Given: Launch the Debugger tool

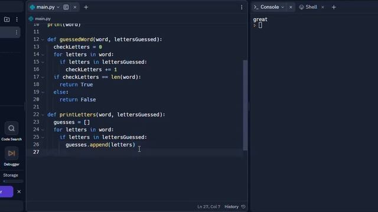Looking at the screenshot, I should [x=11, y=157].
